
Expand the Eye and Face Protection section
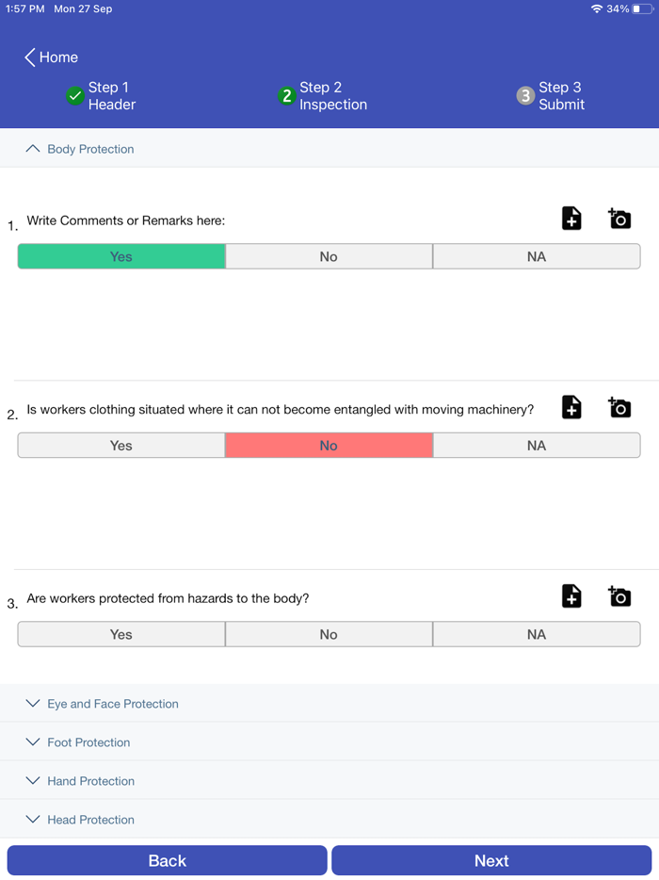pyautogui.click(x=101, y=703)
